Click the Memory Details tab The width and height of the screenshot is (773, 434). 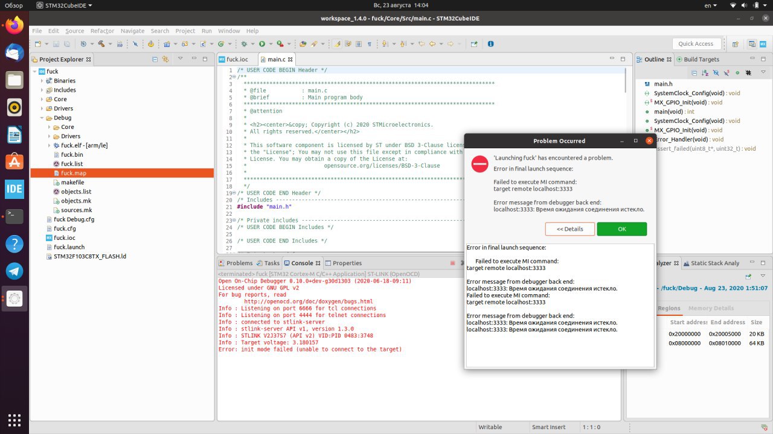pyautogui.click(x=711, y=308)
